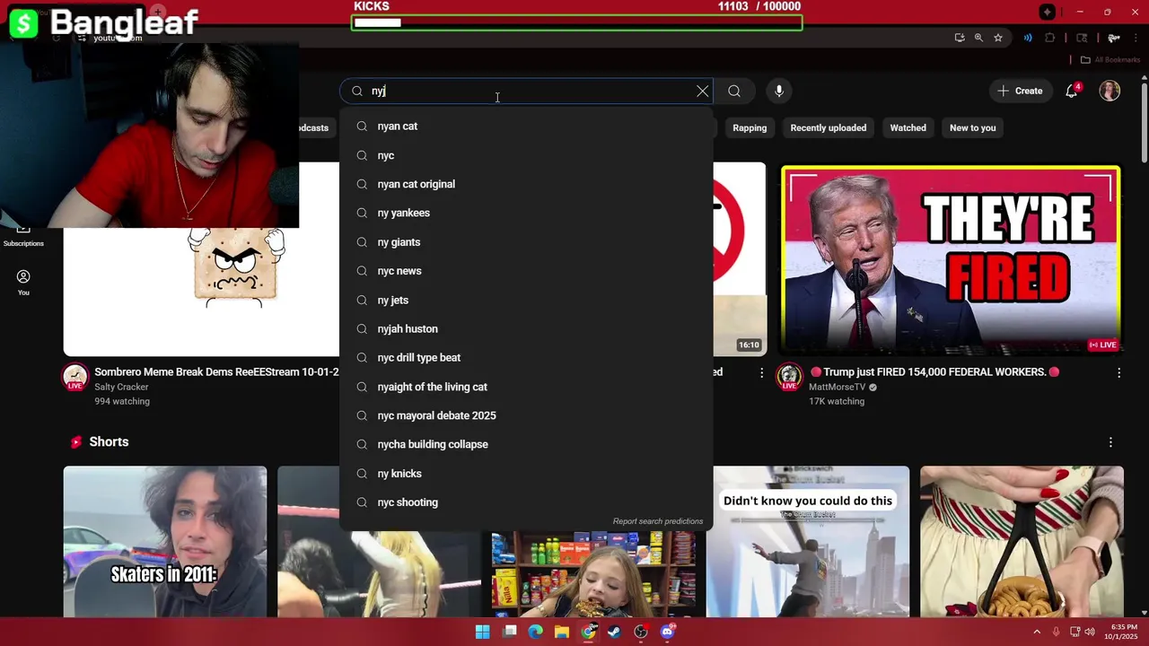Launch Microsoft Edge from taskbar

point(535,632)
